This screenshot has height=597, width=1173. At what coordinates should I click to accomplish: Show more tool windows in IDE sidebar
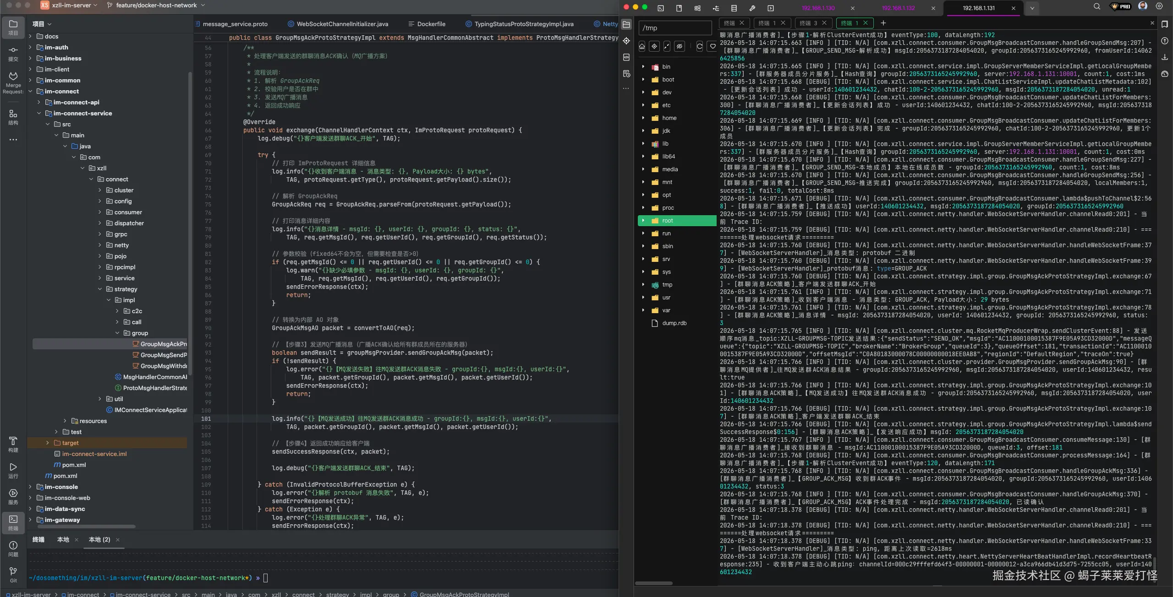[13, 140]
